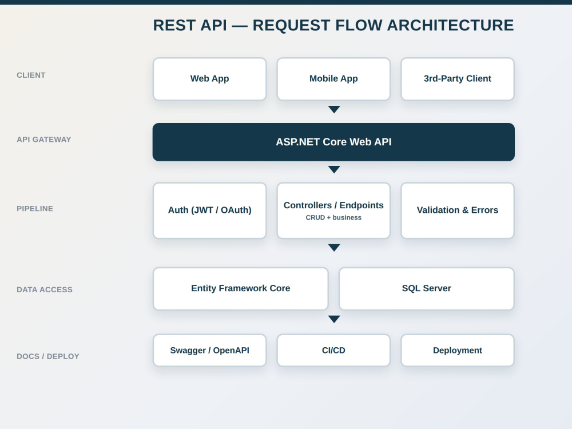
Task: Select the Mobile App box
Action: tap(333, 79)
